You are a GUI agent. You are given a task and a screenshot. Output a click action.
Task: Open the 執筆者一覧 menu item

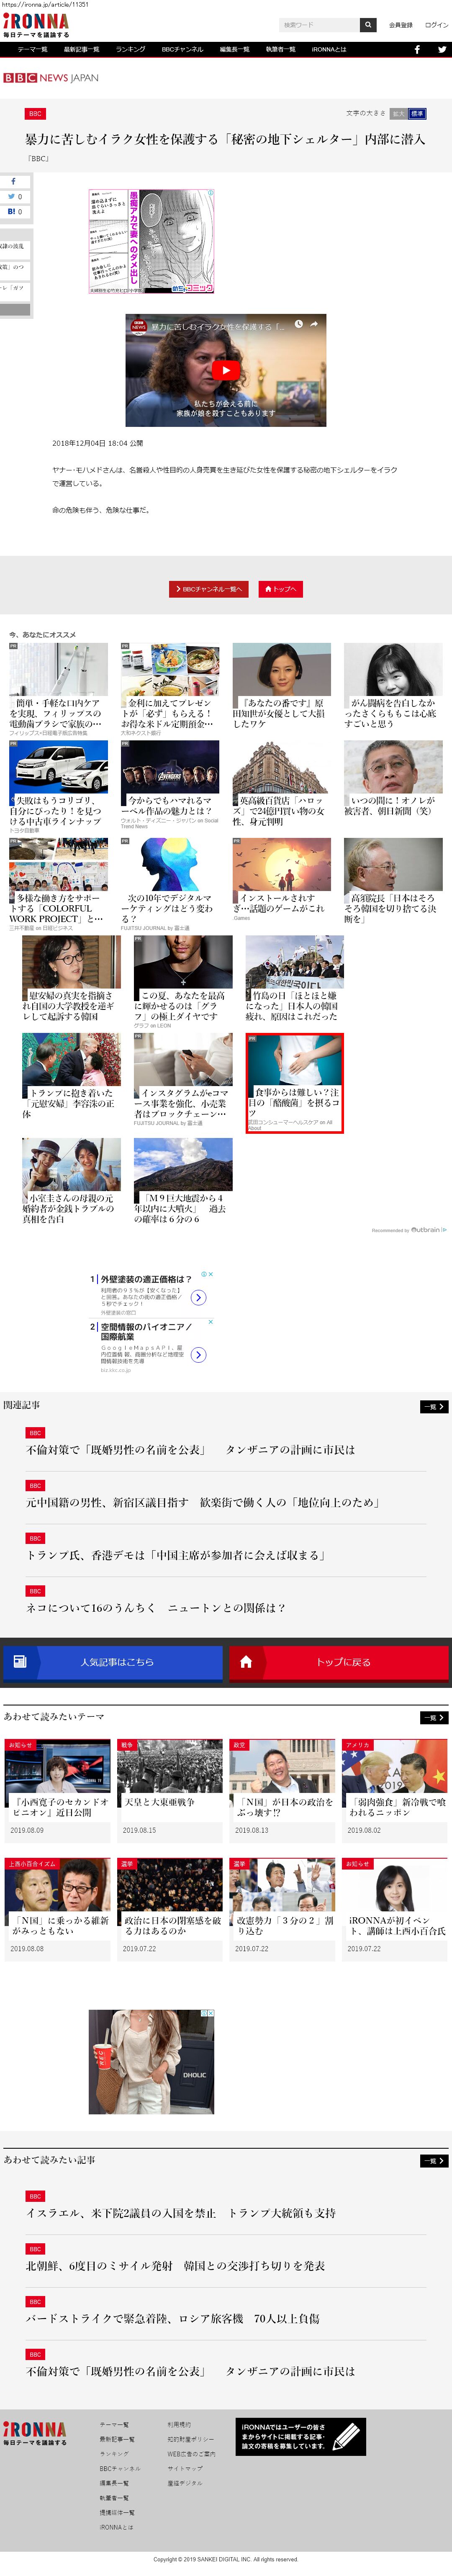[x=280, y=49]
